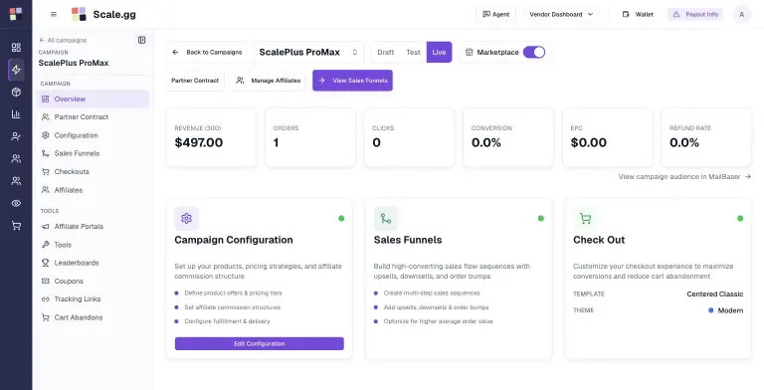The image size is (764, 390).
Task: Click the All campaigns back link
Action: tap(63, 40)
